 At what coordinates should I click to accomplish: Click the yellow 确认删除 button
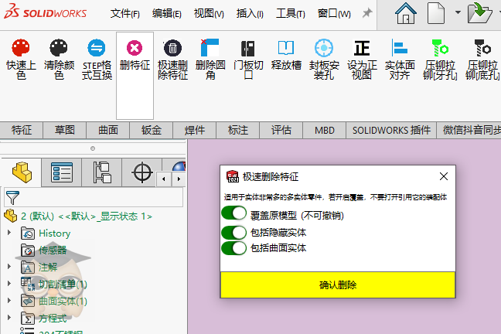tap(338, 285)
